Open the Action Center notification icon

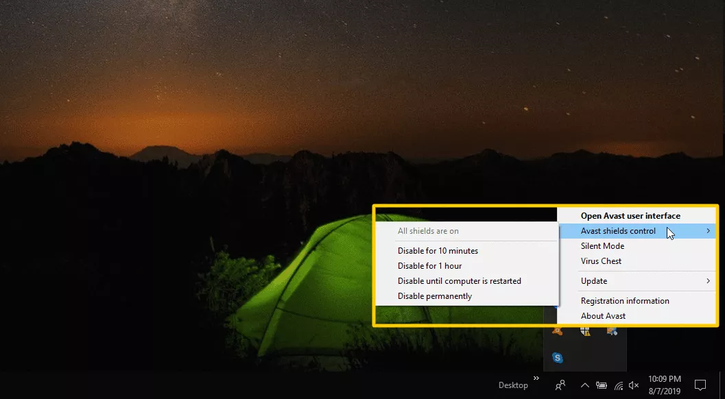click(700, 385)
